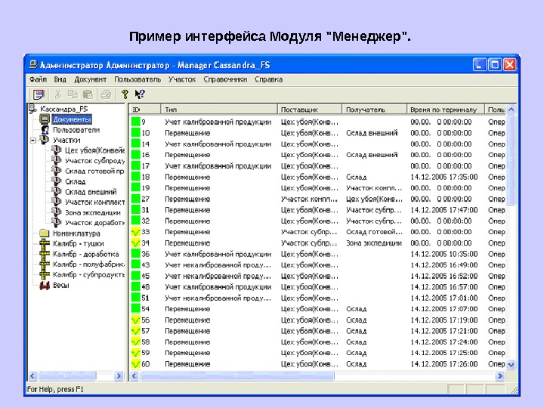Click the Paste toolbar icon
The width and height of the screenshot is (544, 408).
point(88,94)
